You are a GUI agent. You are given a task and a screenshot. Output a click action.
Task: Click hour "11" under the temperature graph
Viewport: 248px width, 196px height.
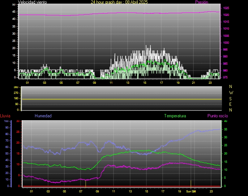114,191
